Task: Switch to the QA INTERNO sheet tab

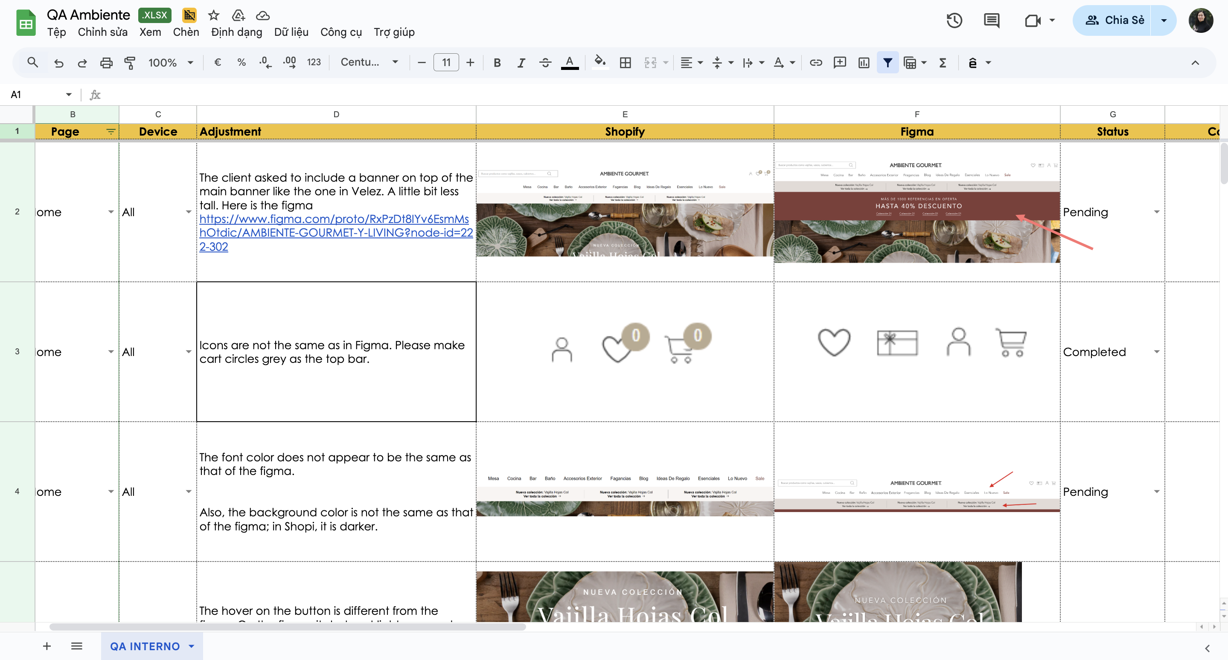Action: pyautogui.click(x=145, y=646)
